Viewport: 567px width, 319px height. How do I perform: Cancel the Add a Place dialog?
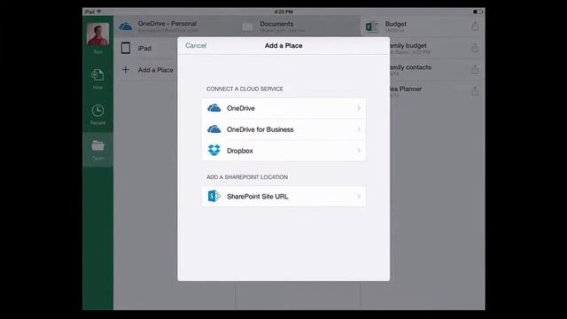pos(196,45)
